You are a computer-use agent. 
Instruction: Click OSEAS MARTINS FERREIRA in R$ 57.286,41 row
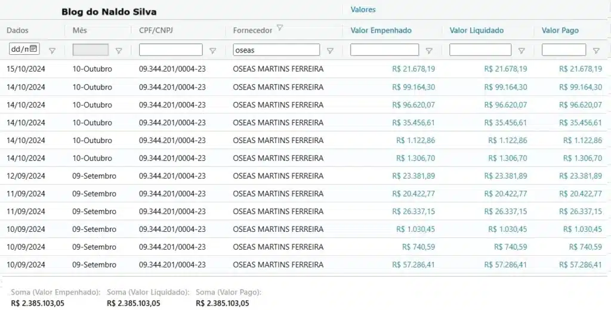coord(278,265)
